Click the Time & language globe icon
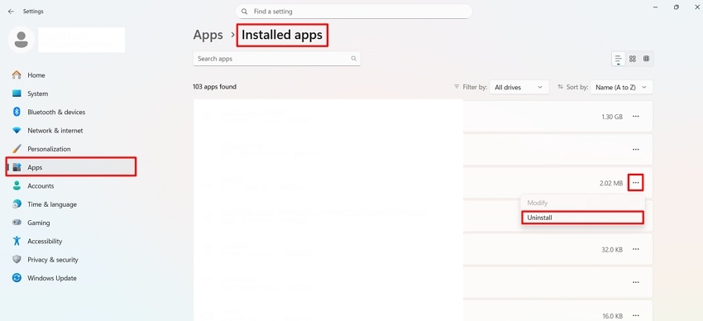This screenshot has height=321, width=703. [17, 204]
